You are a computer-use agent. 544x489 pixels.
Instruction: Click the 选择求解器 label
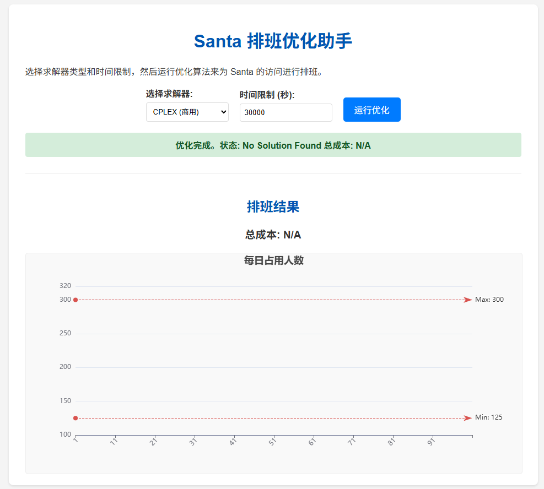[169, 94]
